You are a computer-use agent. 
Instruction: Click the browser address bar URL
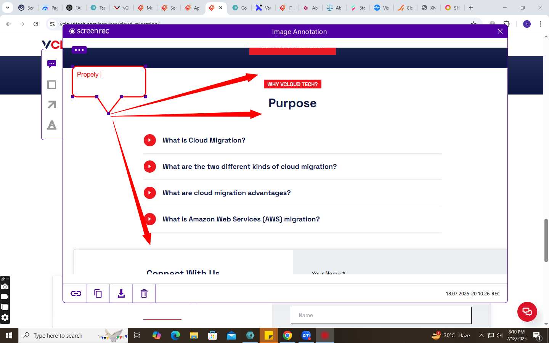click(110, 24)
